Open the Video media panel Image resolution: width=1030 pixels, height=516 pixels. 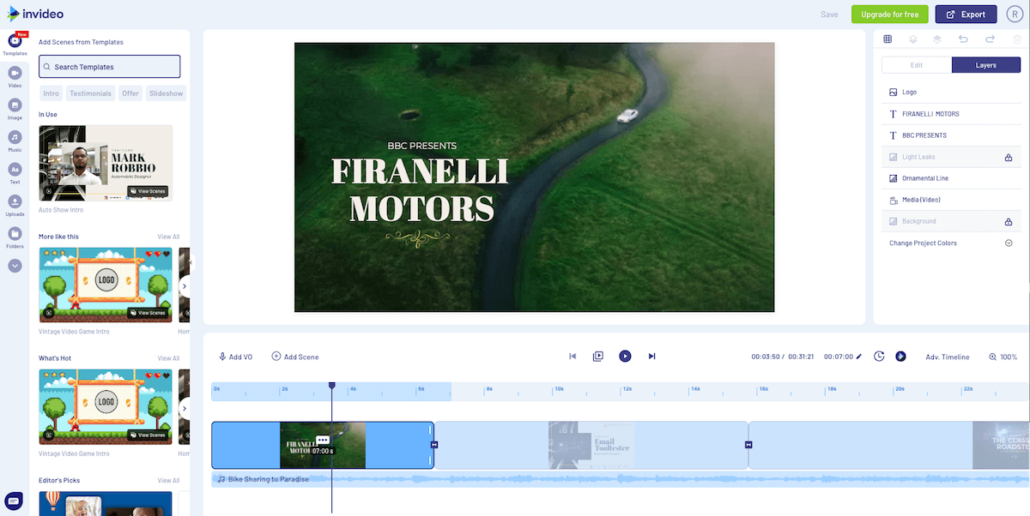15,76
